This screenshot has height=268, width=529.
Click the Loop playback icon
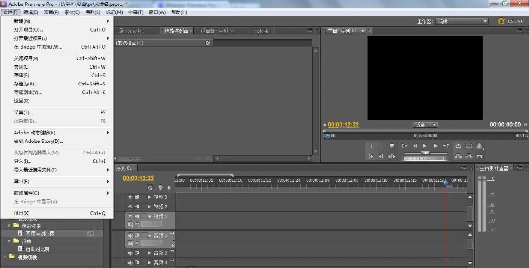458,146
